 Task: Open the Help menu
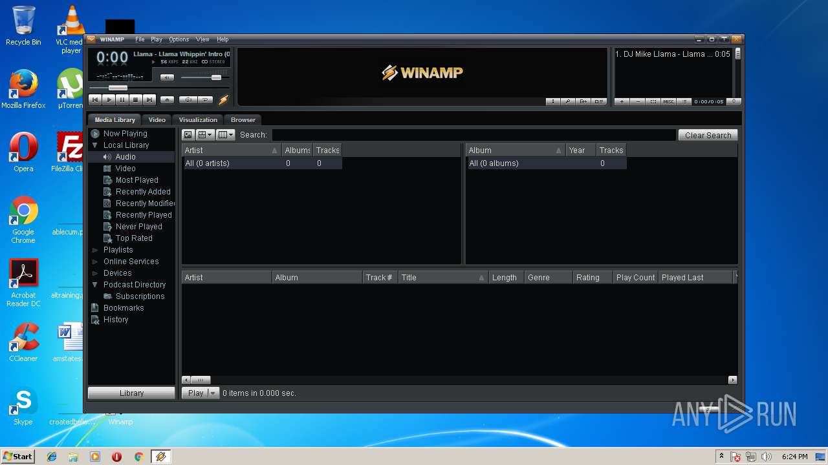tap(223, 39)
